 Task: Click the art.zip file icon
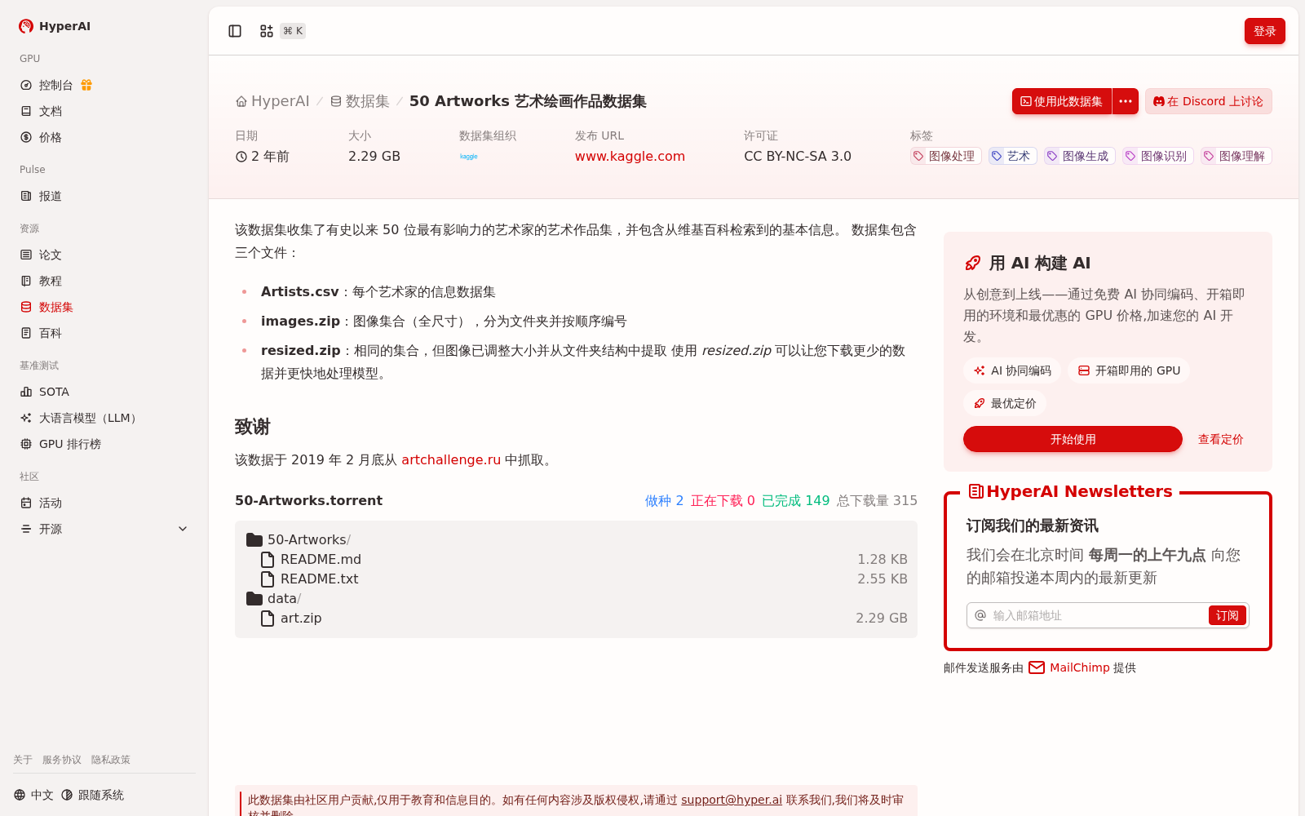[x=268, y=619]
